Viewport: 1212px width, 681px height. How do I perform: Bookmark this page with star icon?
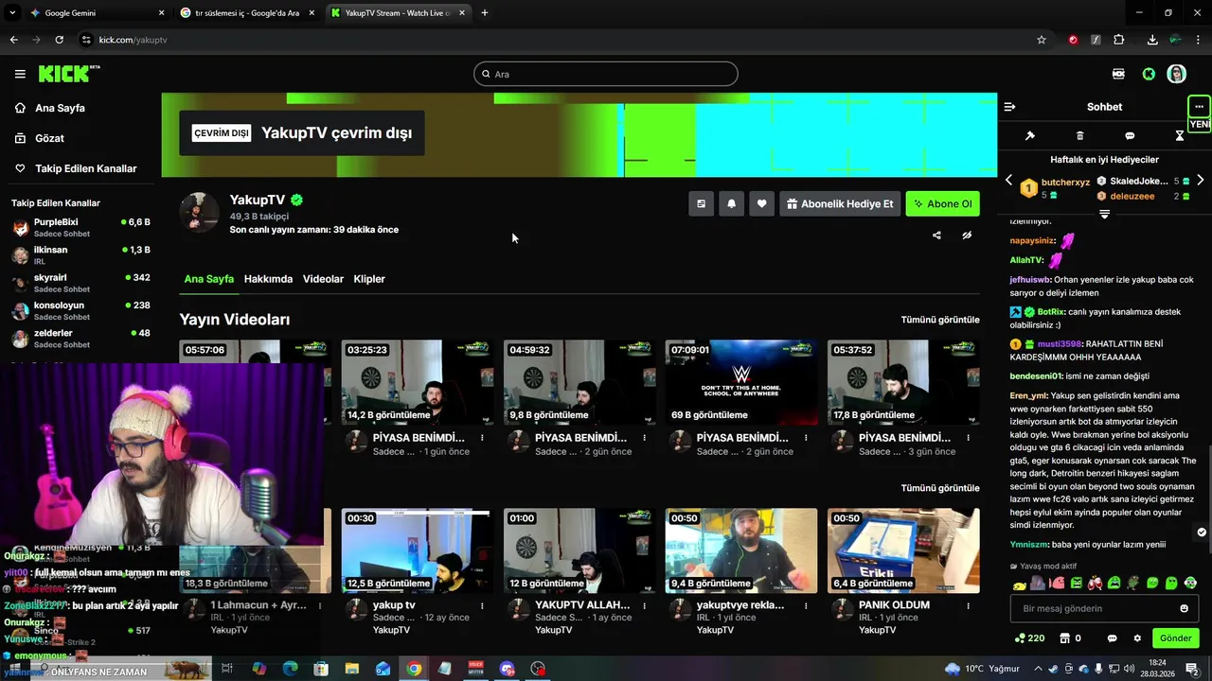(x=1042, y=40)
